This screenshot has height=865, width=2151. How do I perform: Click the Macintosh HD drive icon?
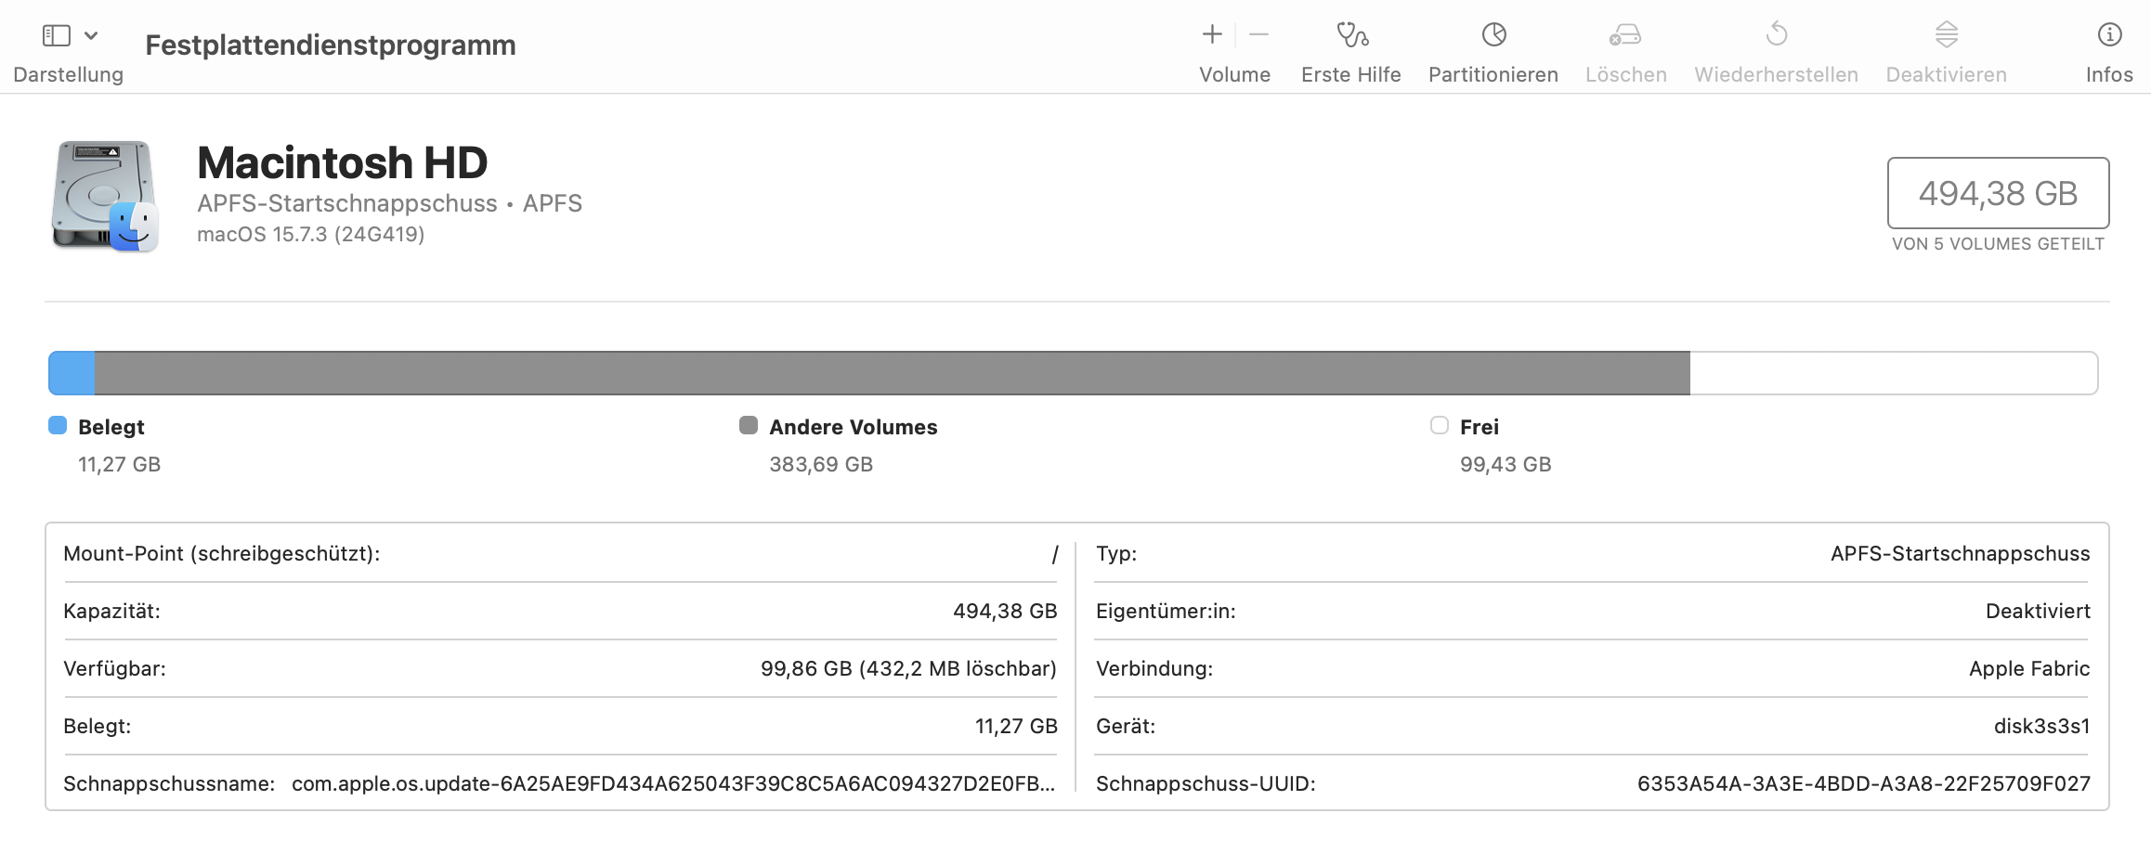[105, 196]
